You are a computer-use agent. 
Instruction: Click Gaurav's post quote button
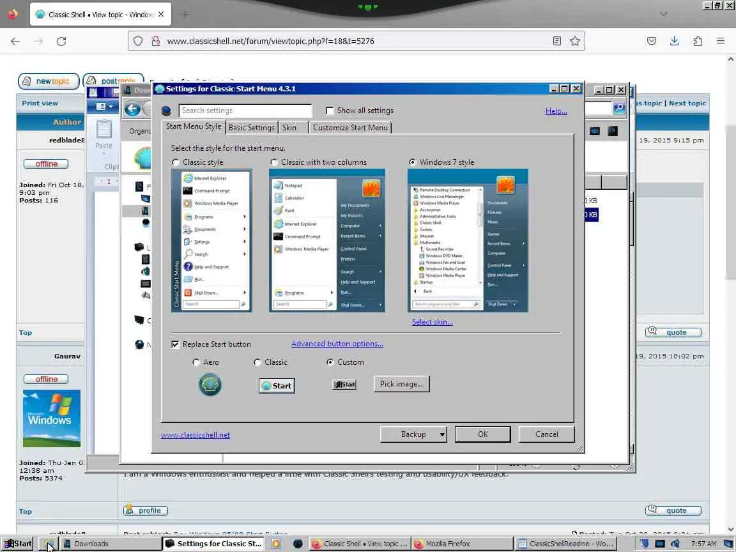pos(673,510)
